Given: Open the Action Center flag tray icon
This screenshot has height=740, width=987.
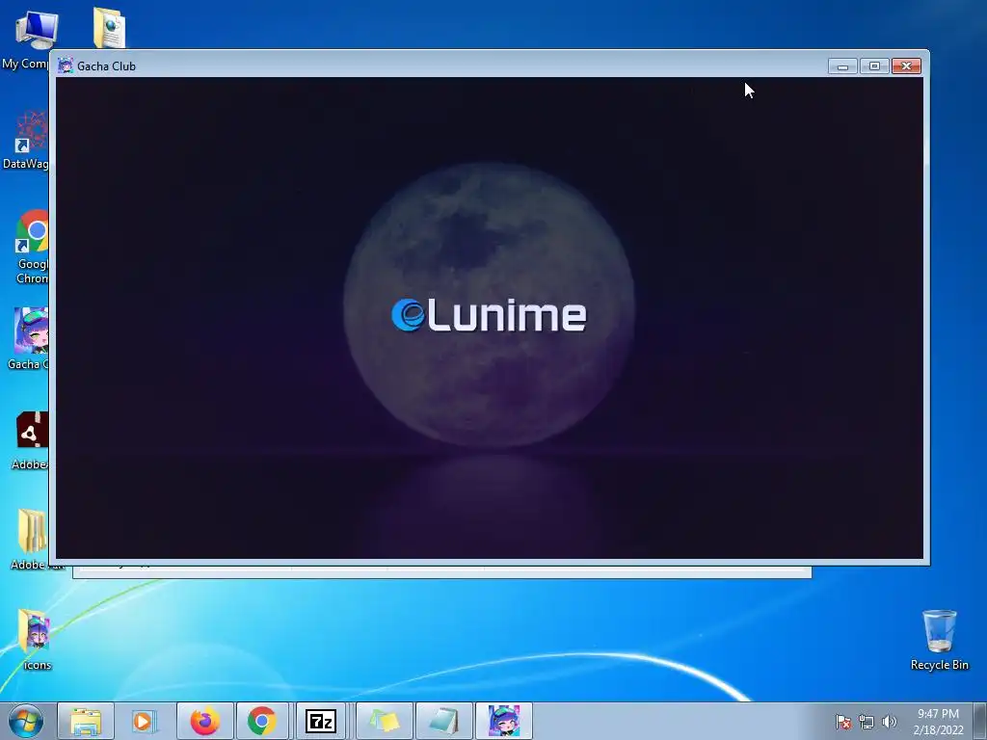Looking at the screenshot, I should coord(842,721).
